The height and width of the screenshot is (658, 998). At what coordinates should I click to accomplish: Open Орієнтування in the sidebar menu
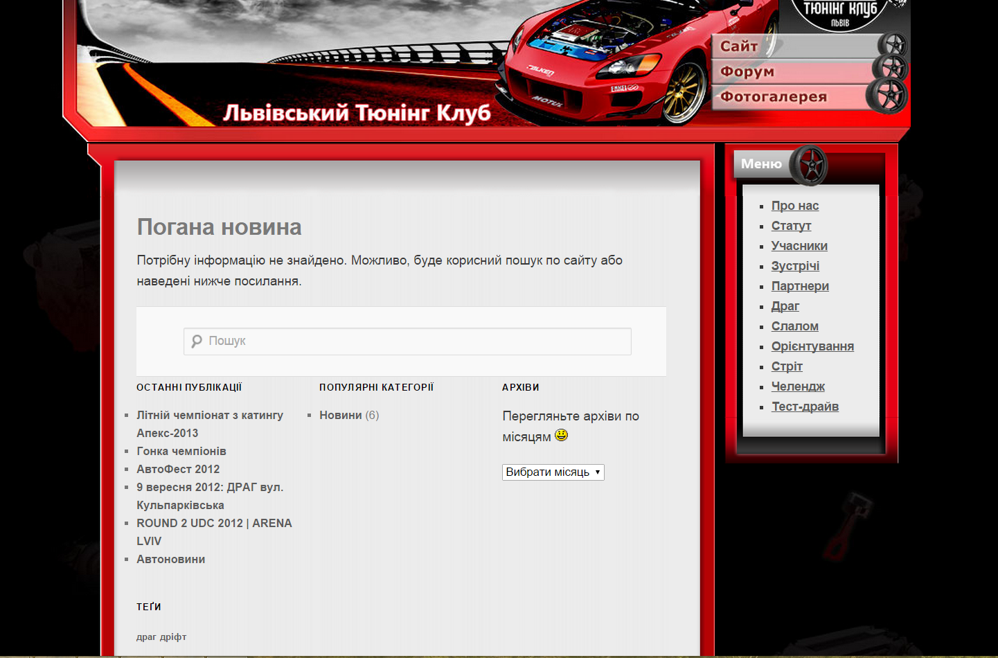click(x=812, y=346)
